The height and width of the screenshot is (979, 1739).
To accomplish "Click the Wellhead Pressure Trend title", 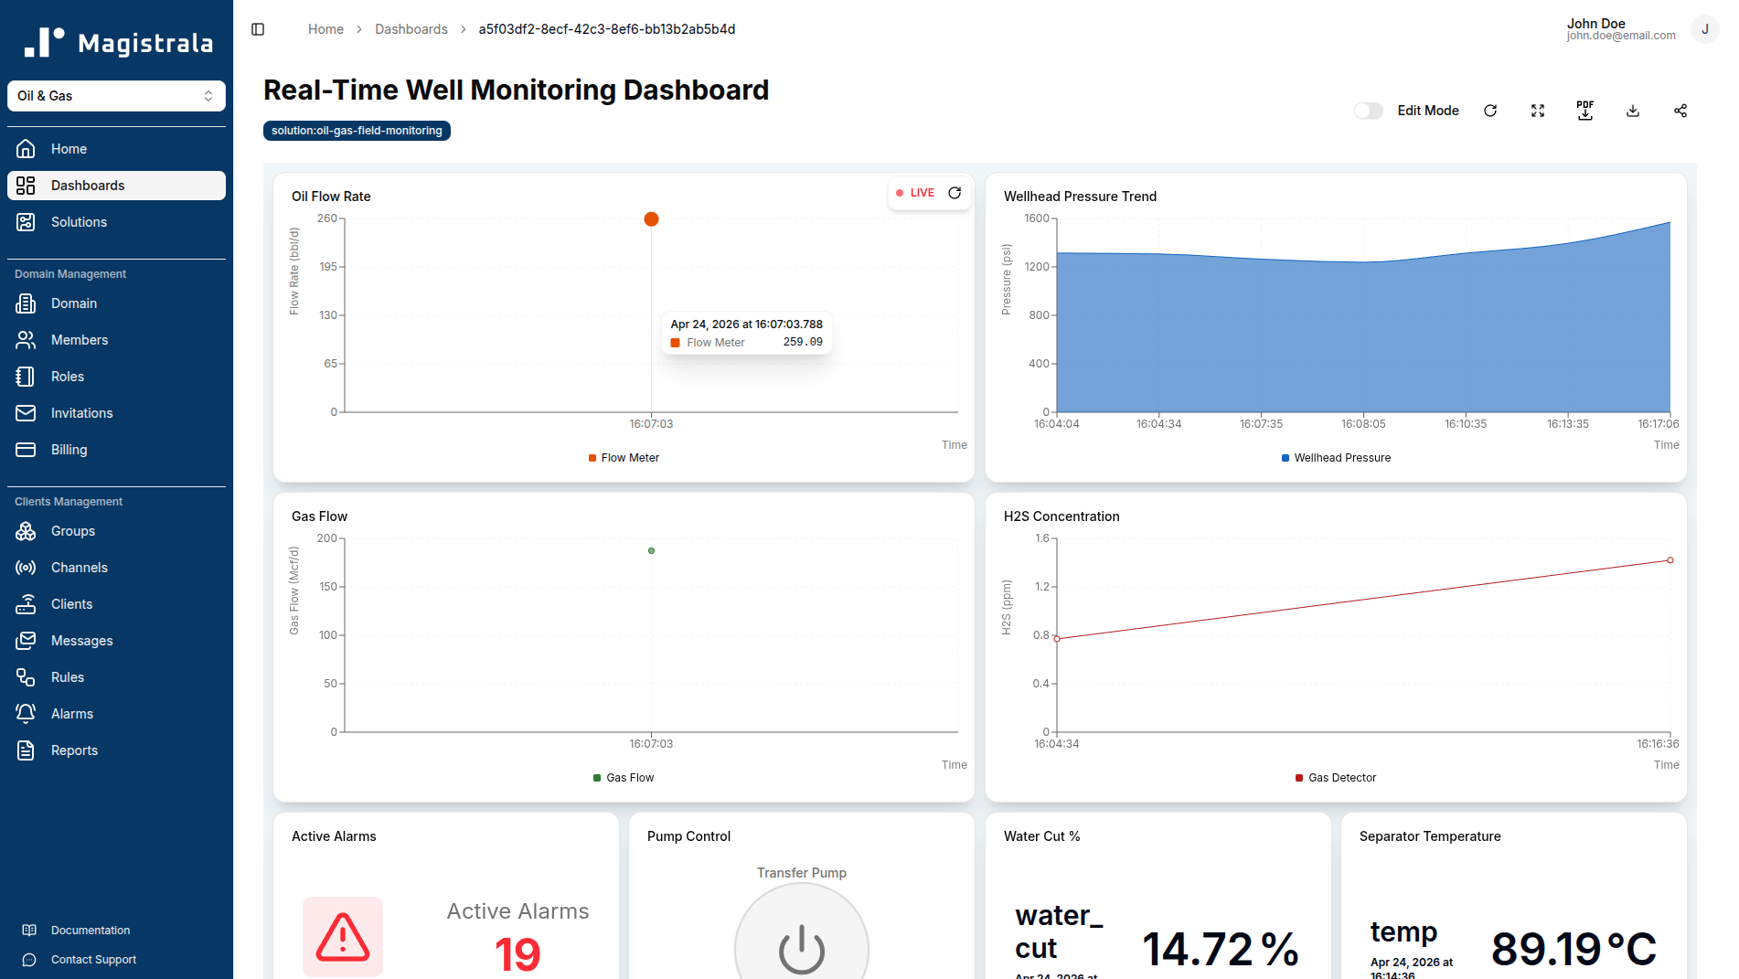I will pos(1080,197).
